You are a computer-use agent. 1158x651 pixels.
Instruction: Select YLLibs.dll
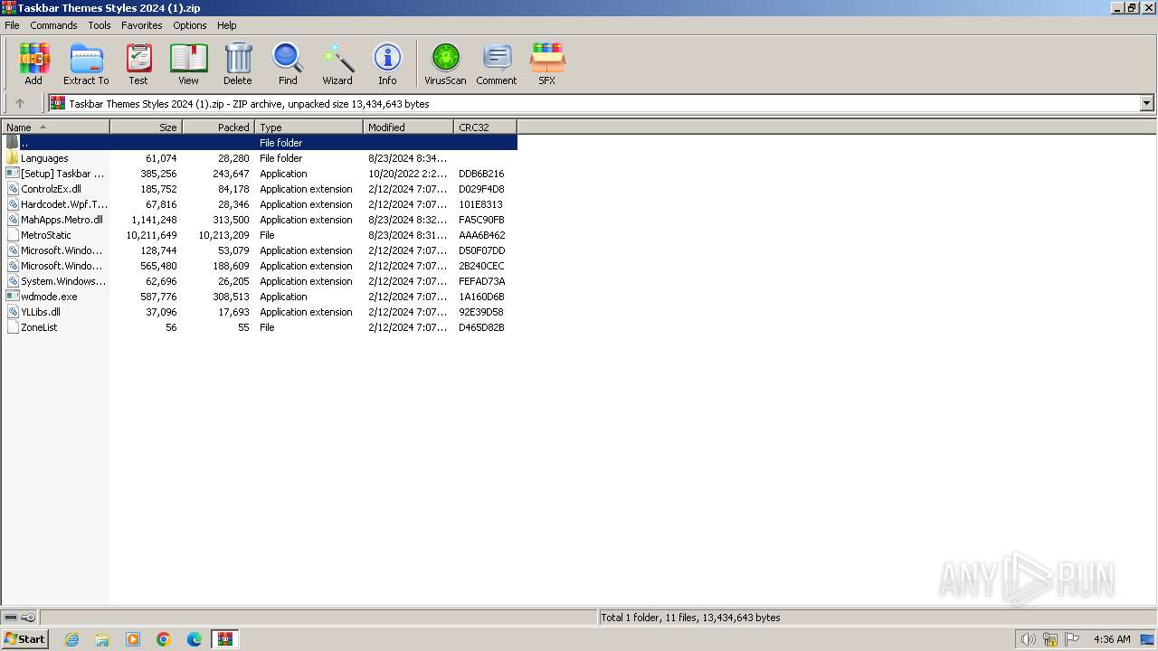[x=260, y=312]
